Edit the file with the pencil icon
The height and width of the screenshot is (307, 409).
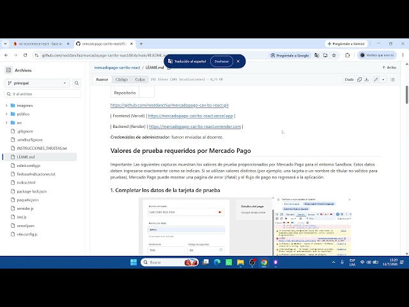pyautogui.click(x=376, y=79)
